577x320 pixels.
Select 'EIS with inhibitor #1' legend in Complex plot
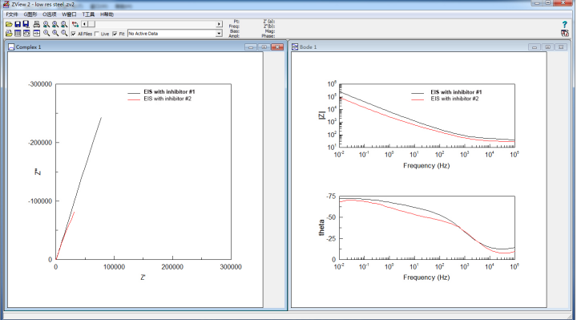point(169,91)
